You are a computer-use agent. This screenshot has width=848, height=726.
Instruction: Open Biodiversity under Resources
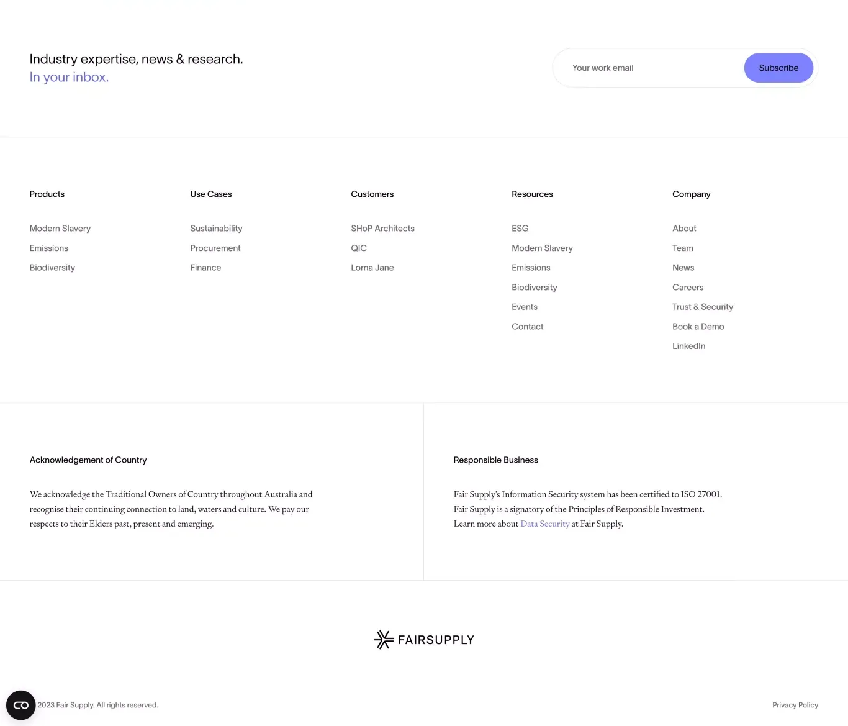click(535, 288)
